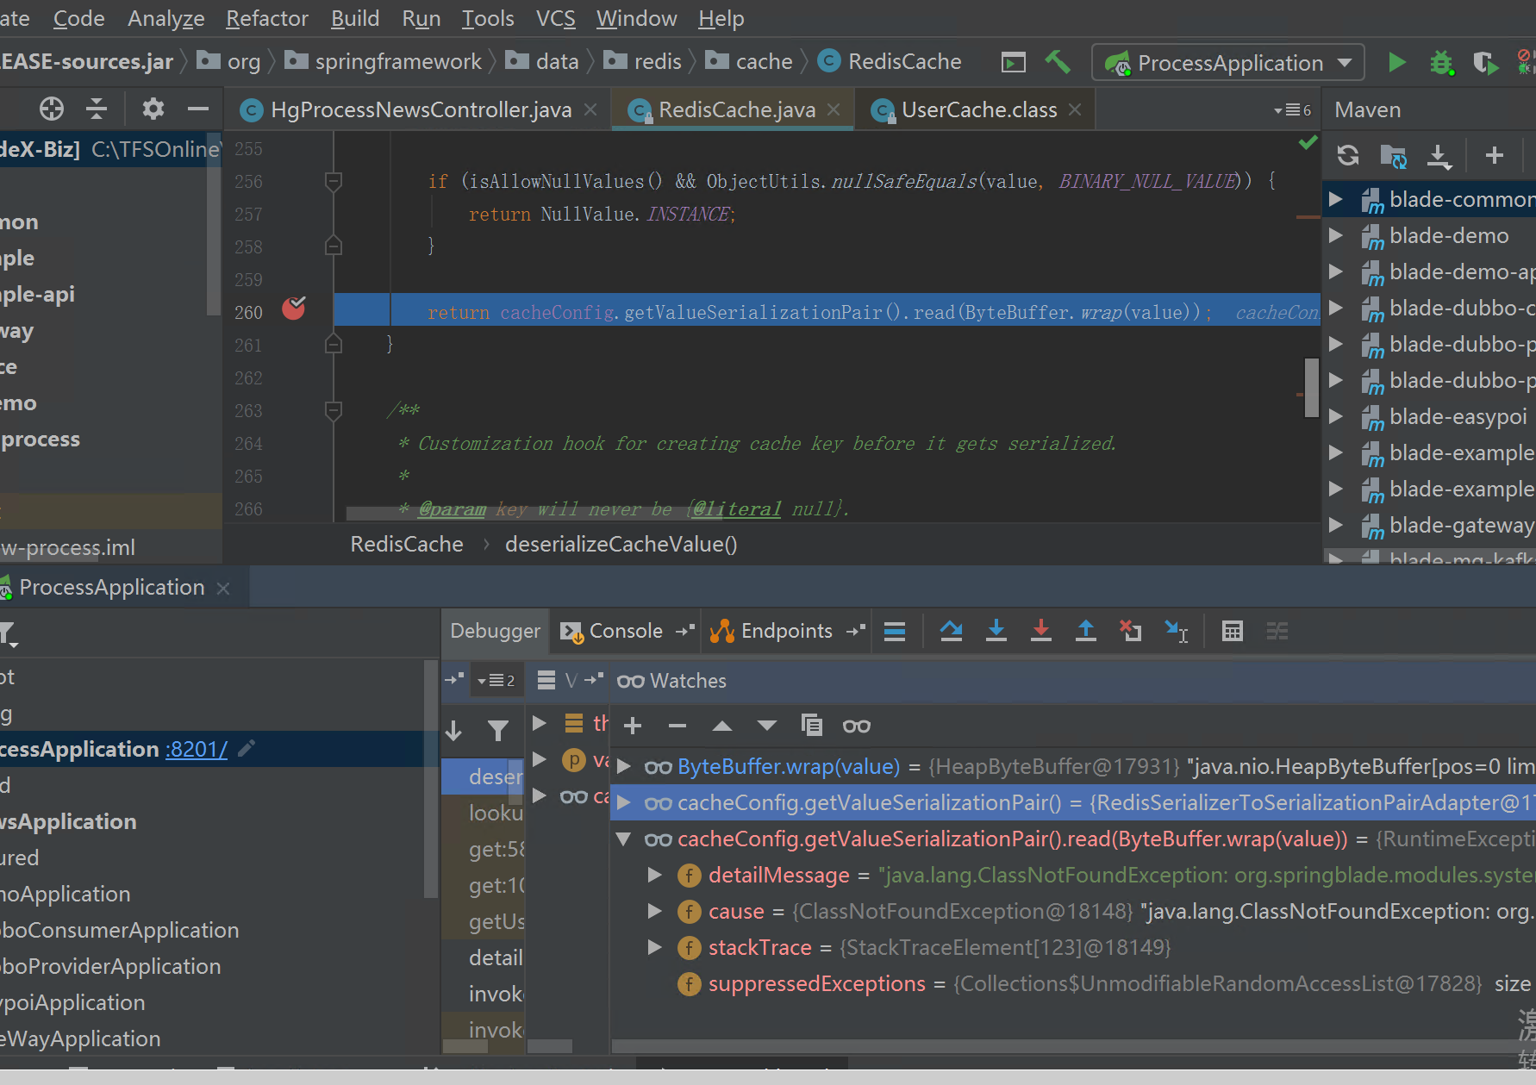This screenshot has width=1536, height=1085.
Task: Click the editor vertical scrollbar thumb
Action: pyautogui.click(x=1312, y=386)
